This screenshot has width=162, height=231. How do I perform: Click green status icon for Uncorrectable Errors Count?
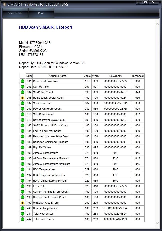coord(23,197)
